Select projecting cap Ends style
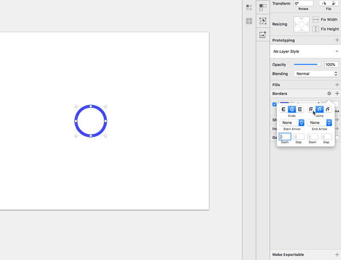The image size is (341, 260). click(300, 109)
